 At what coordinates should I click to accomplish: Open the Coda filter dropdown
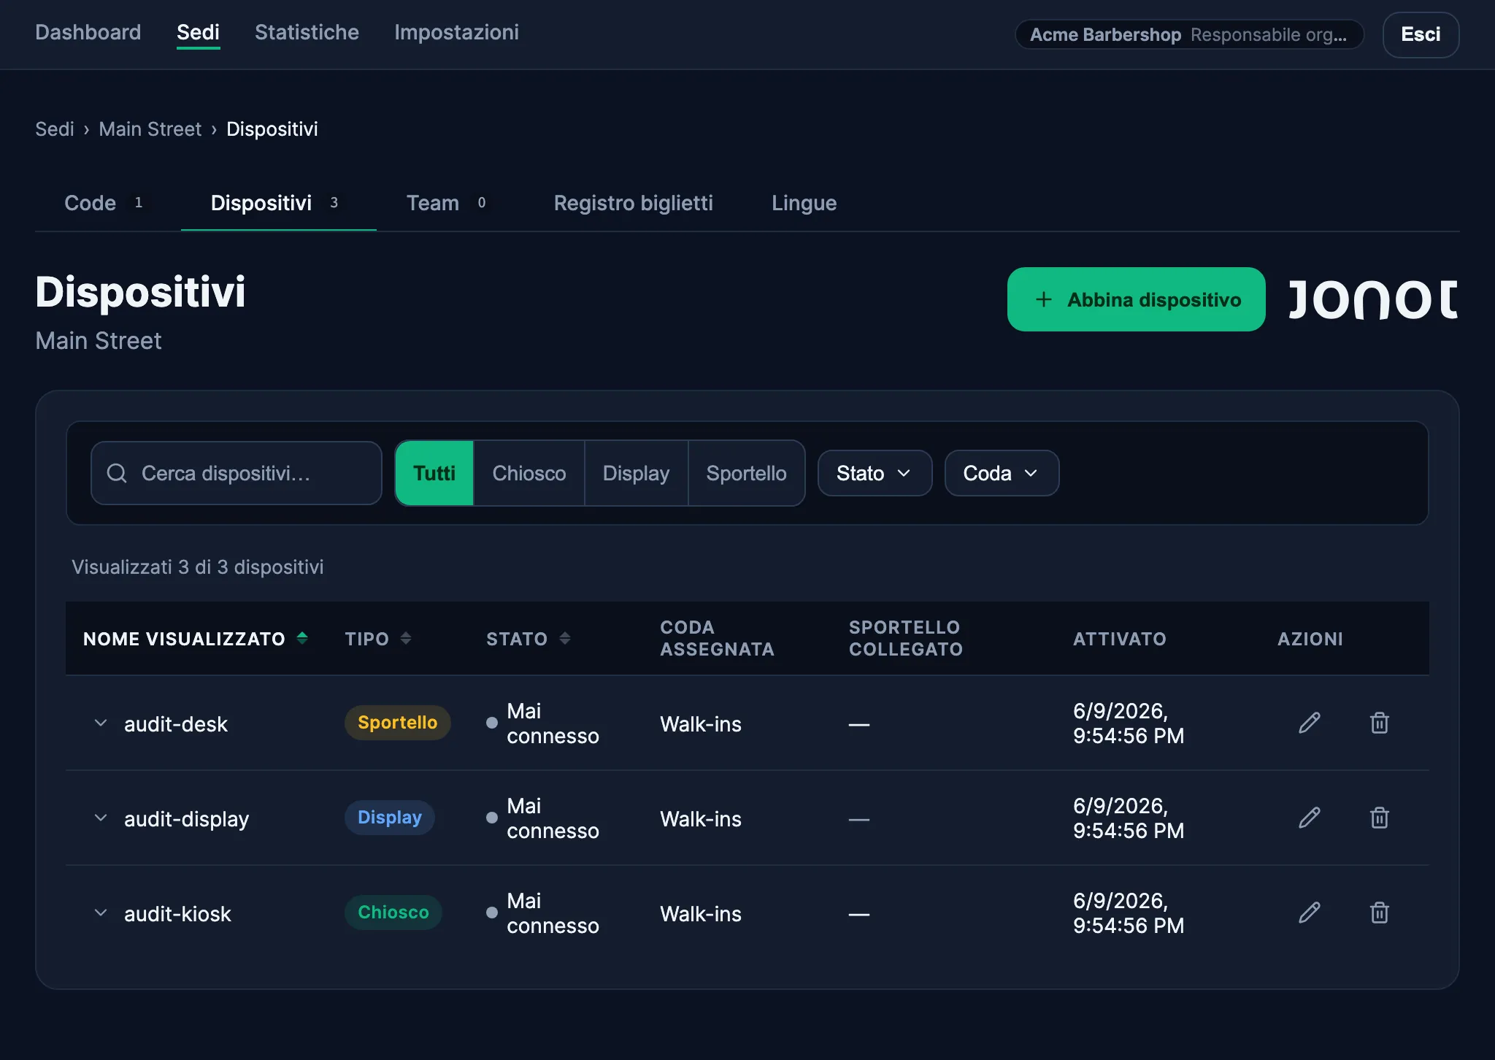(x=1002, y=473)
